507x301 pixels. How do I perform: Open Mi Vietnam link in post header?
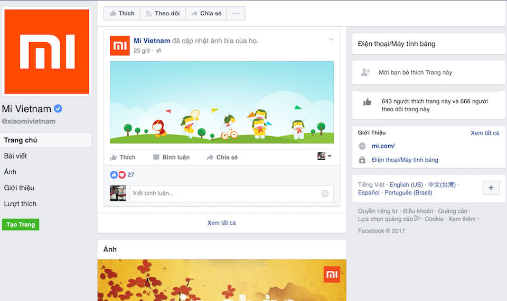tap(152, 41)
